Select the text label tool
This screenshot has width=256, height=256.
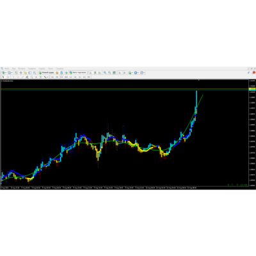click(40, 77)
